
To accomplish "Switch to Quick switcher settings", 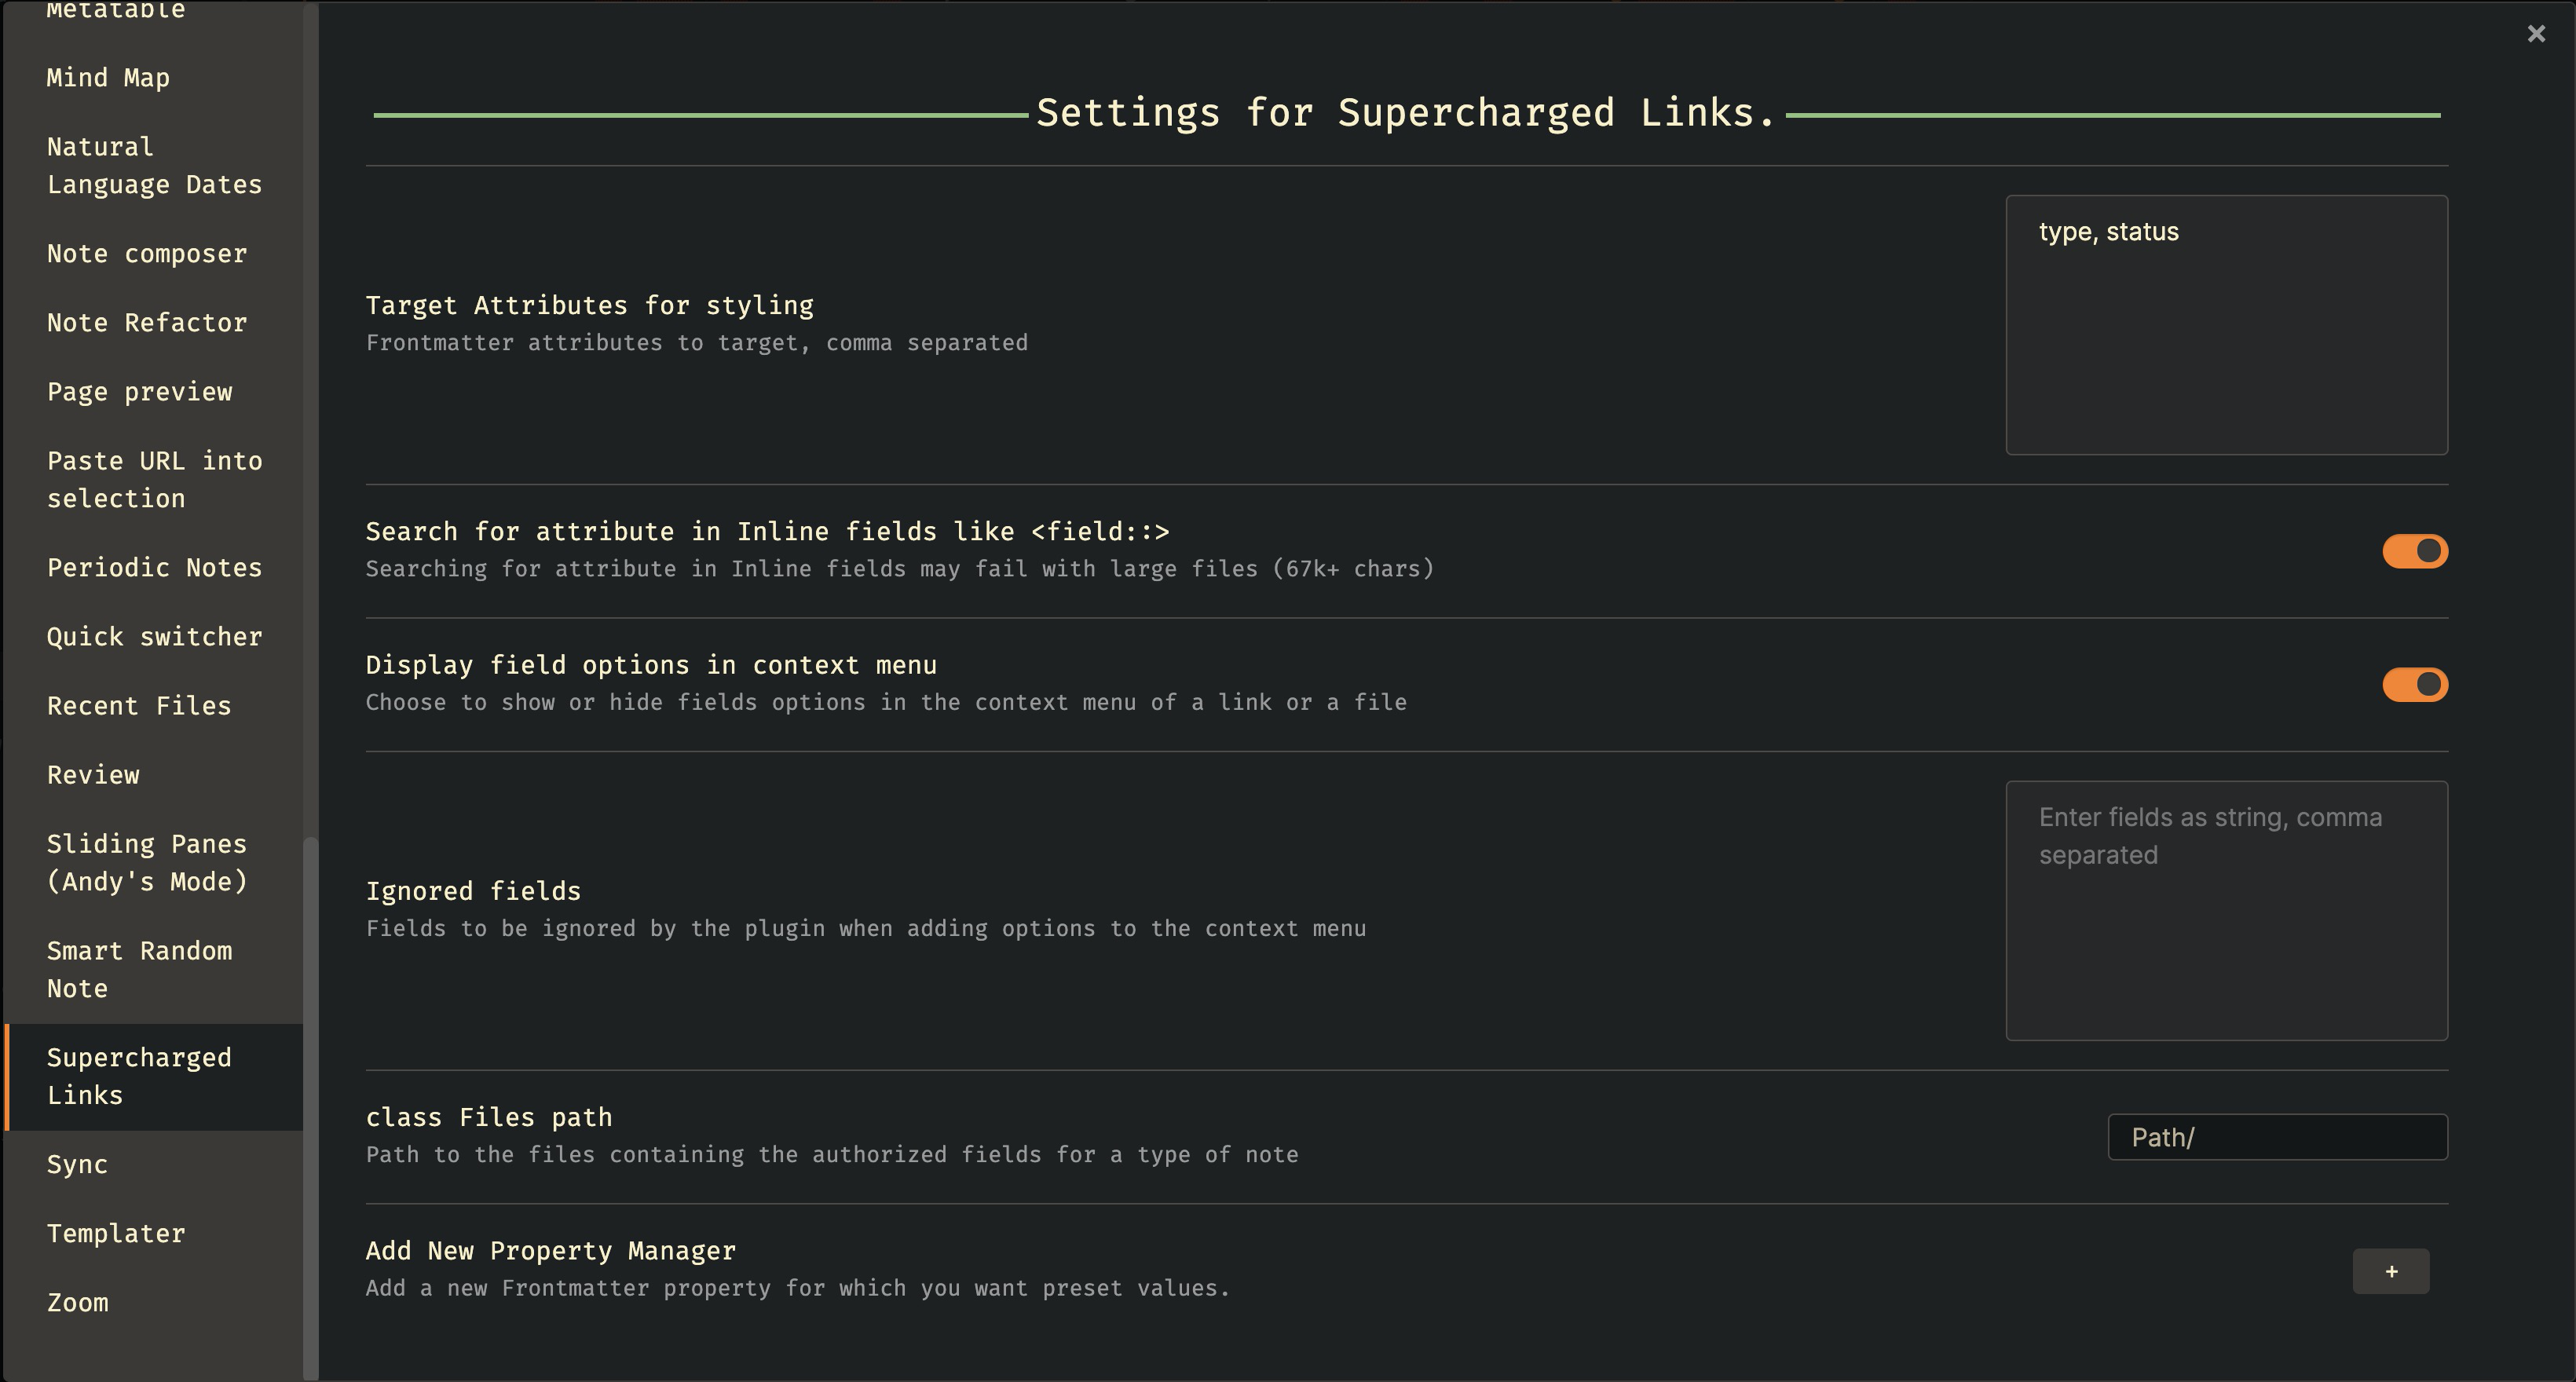I will click(x=154, y=637).
